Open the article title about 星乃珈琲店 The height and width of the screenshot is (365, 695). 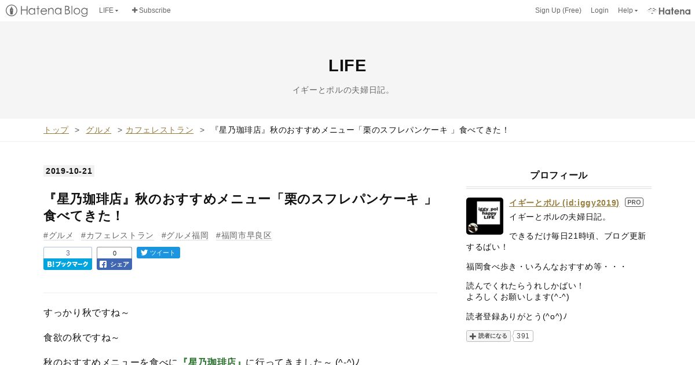point(239,207)
